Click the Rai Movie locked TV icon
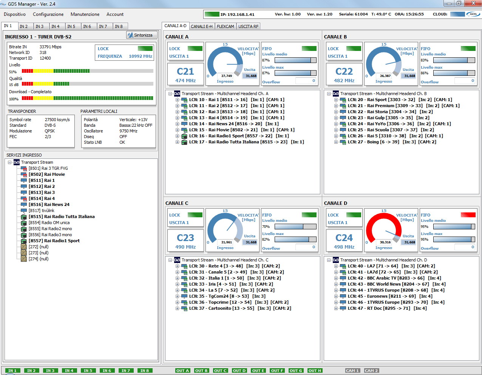Screen dimensions: 482x375 (x=24, y=175)
